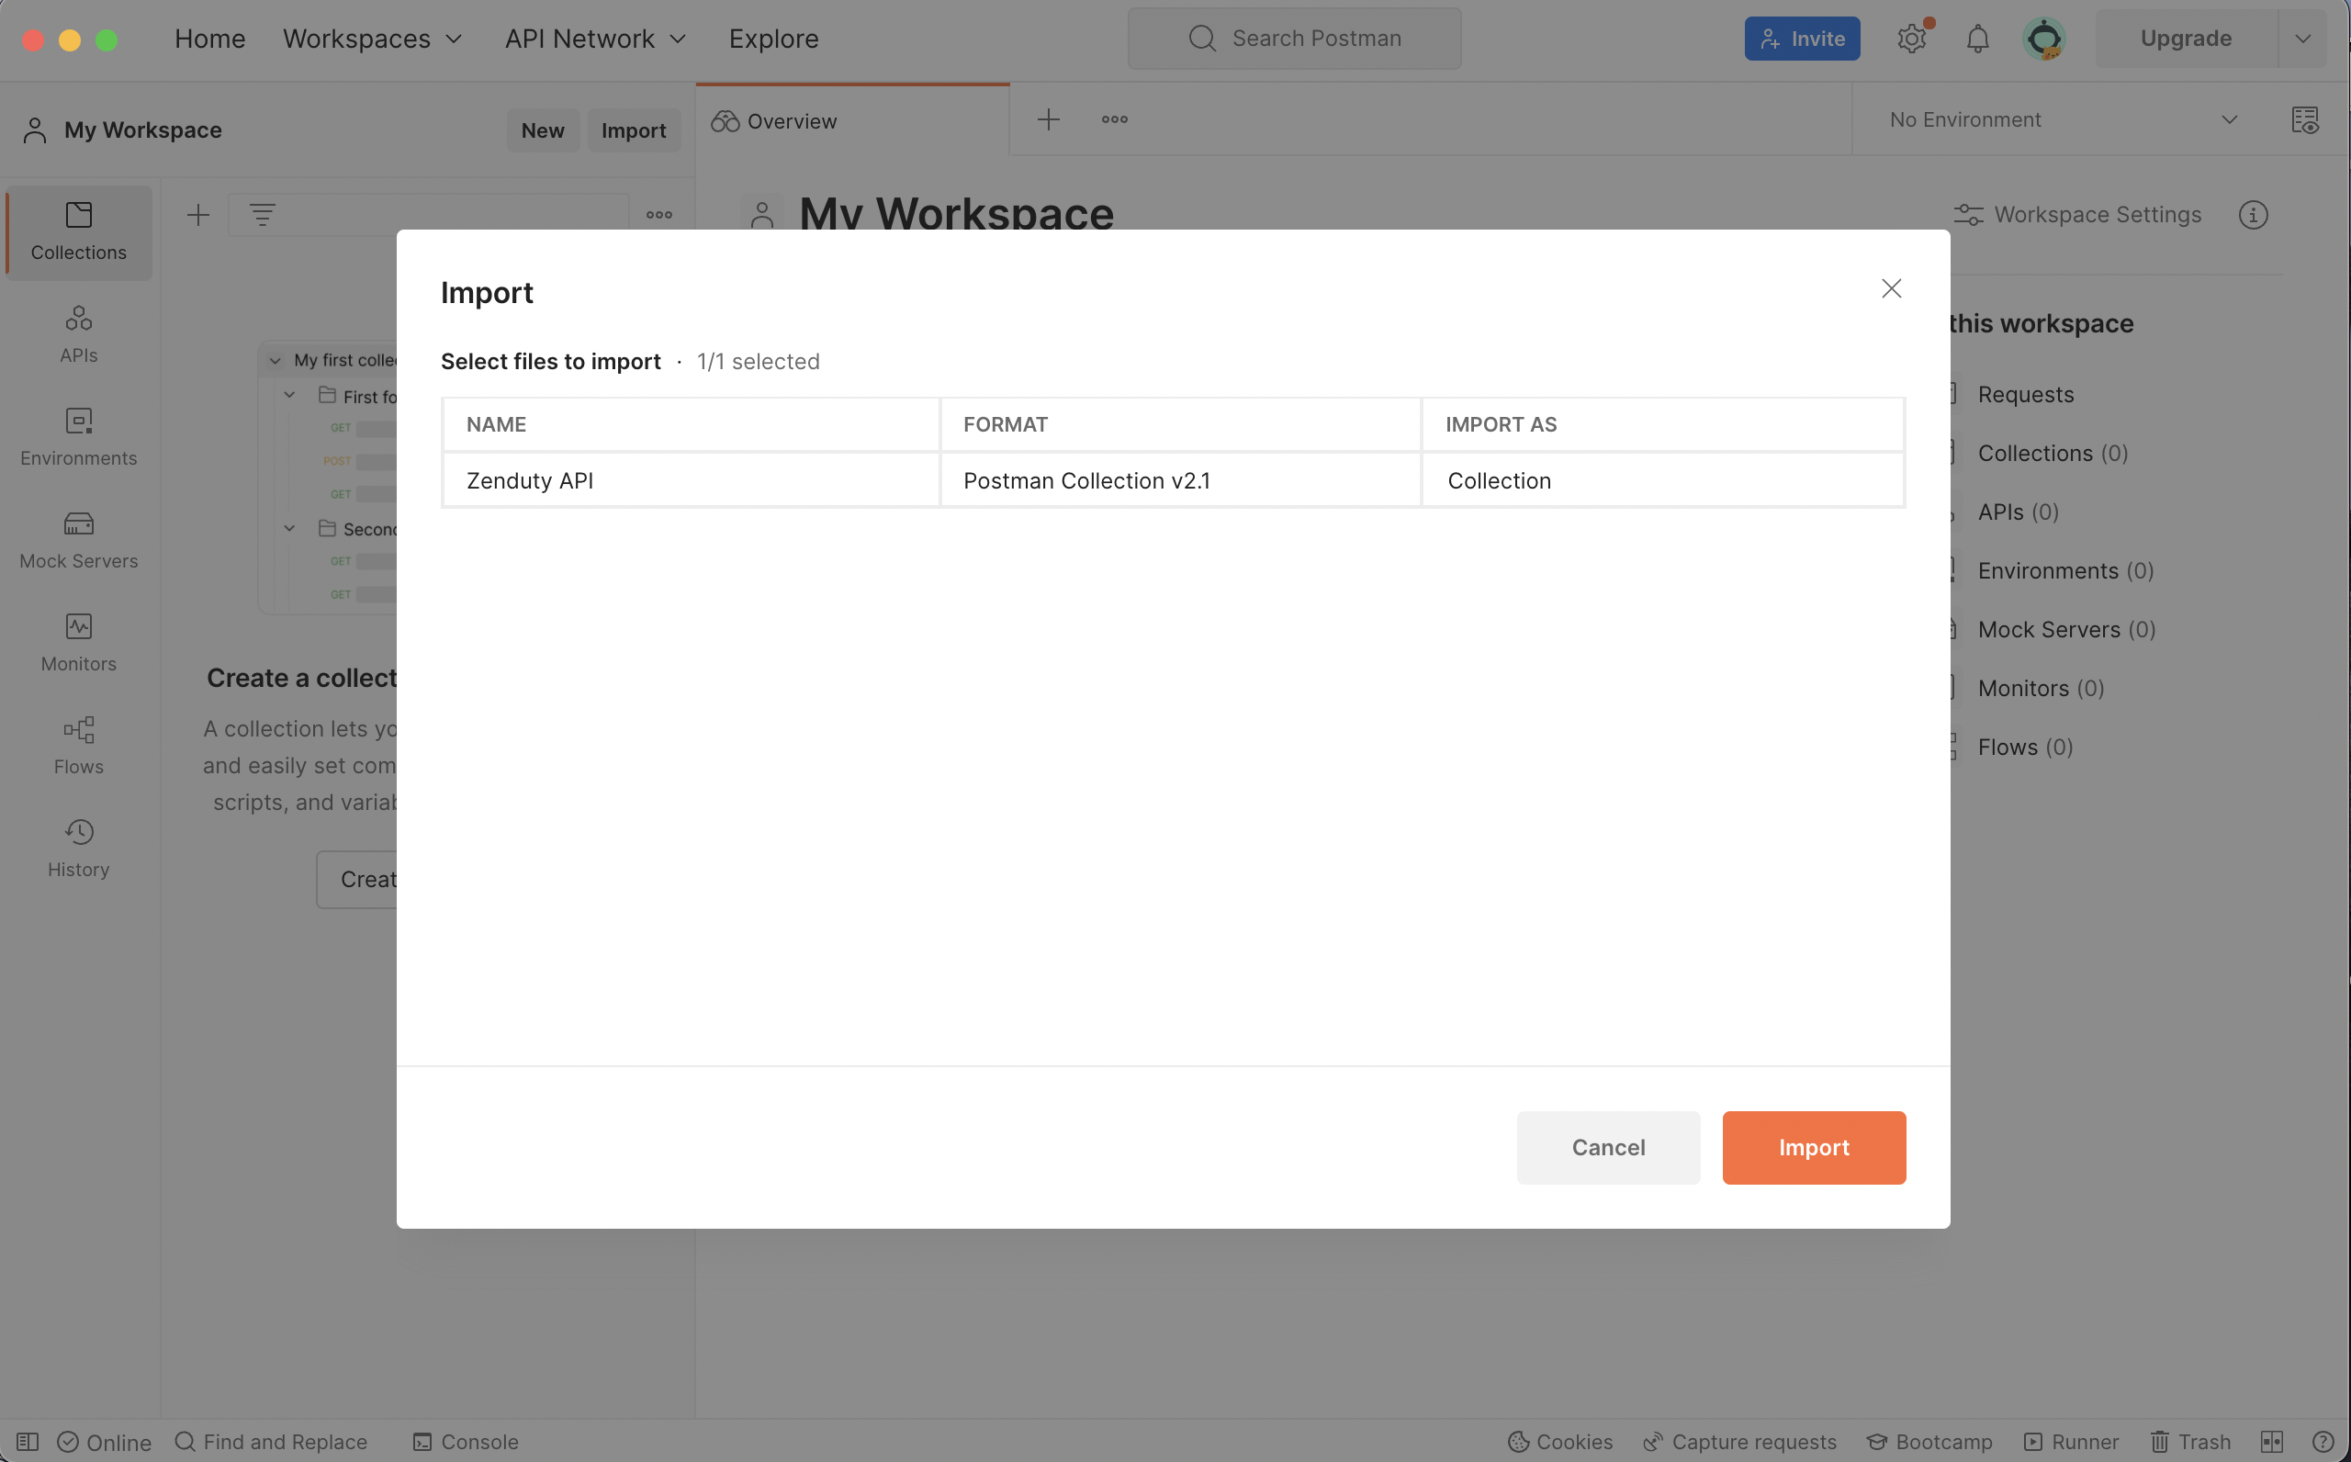Viewport: 2351px width, 1462px height.
Task: Open the settings gear icon
Action: (1911, 39)
